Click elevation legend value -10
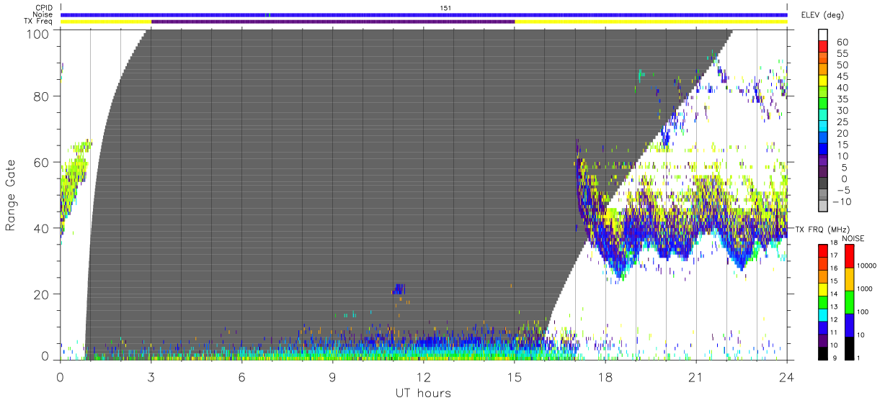The image size is (885, 408). coord(841,201)
